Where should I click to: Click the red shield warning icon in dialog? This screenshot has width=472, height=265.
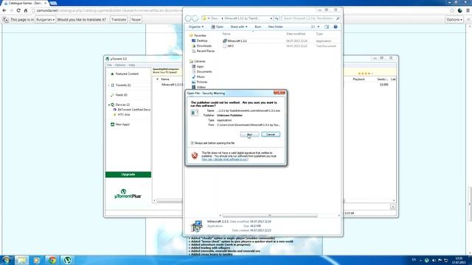pyautogui.click(x=195, y=155)
